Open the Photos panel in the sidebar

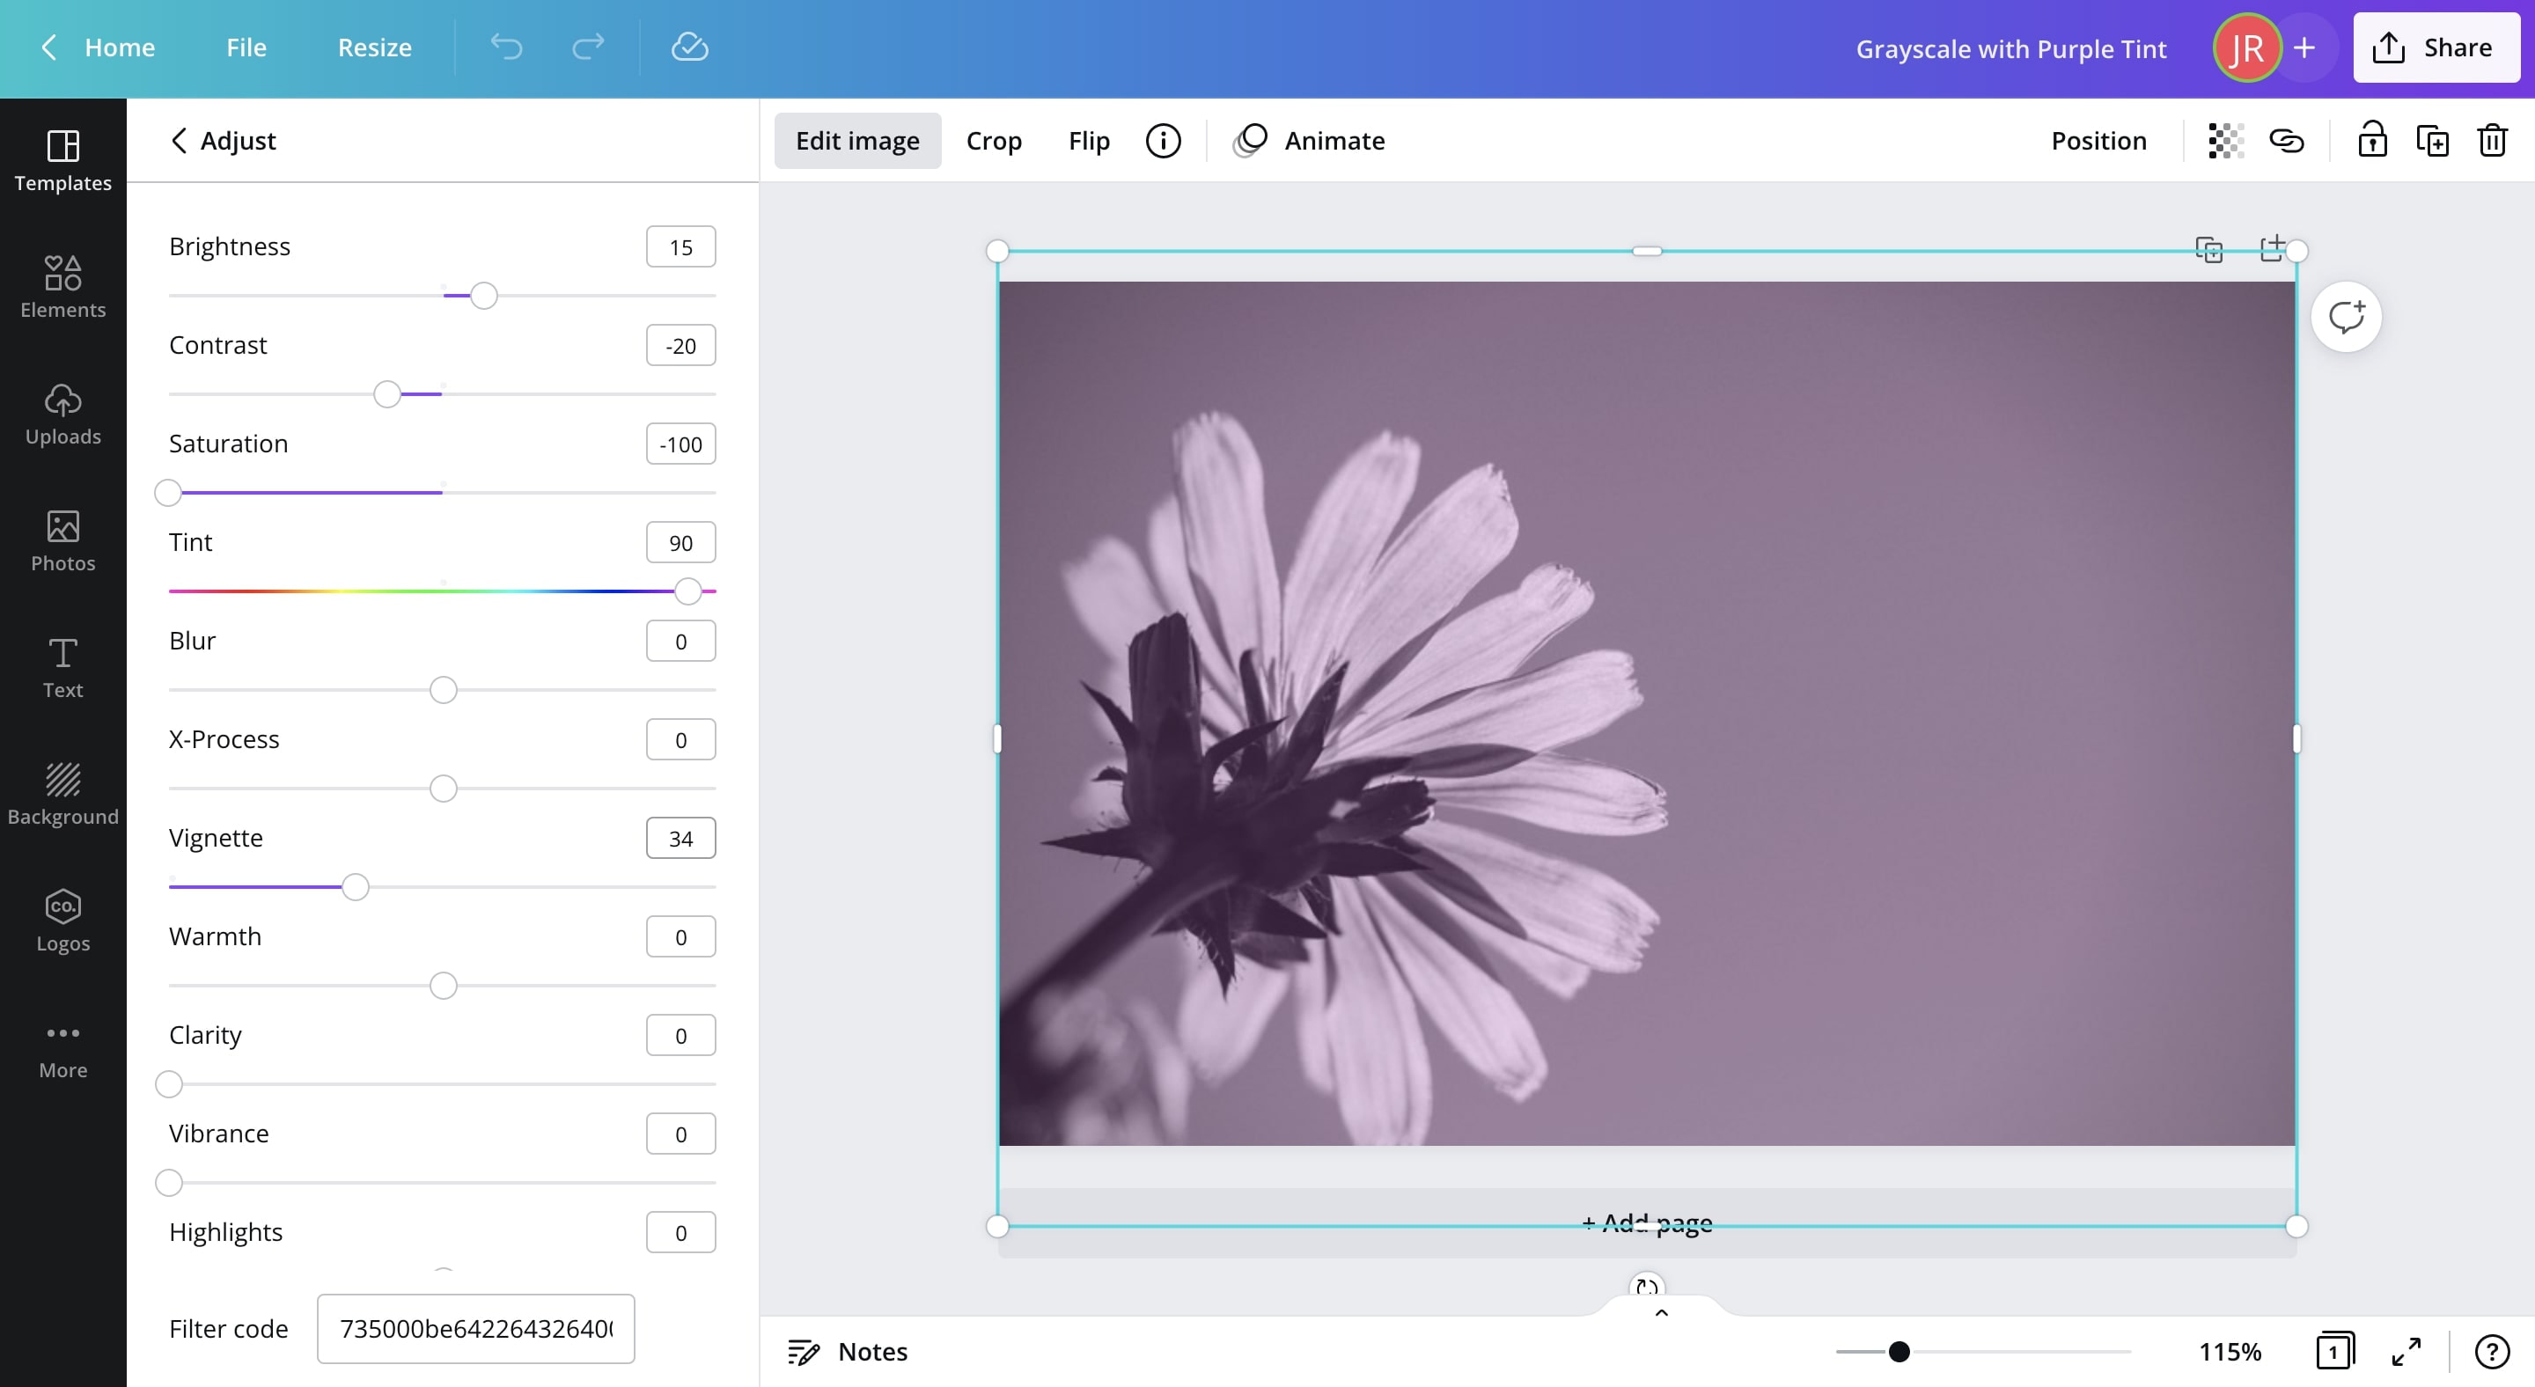click(62, 542)
